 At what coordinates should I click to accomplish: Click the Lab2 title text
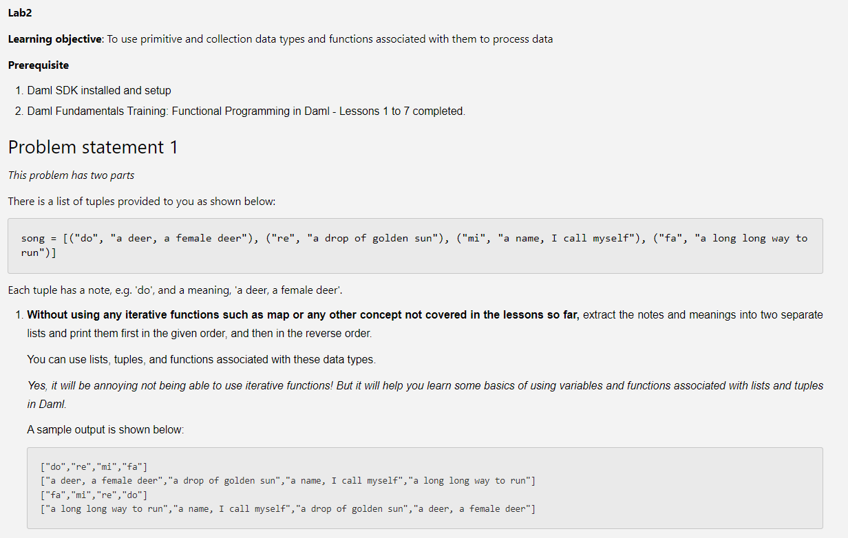[20, 14]
